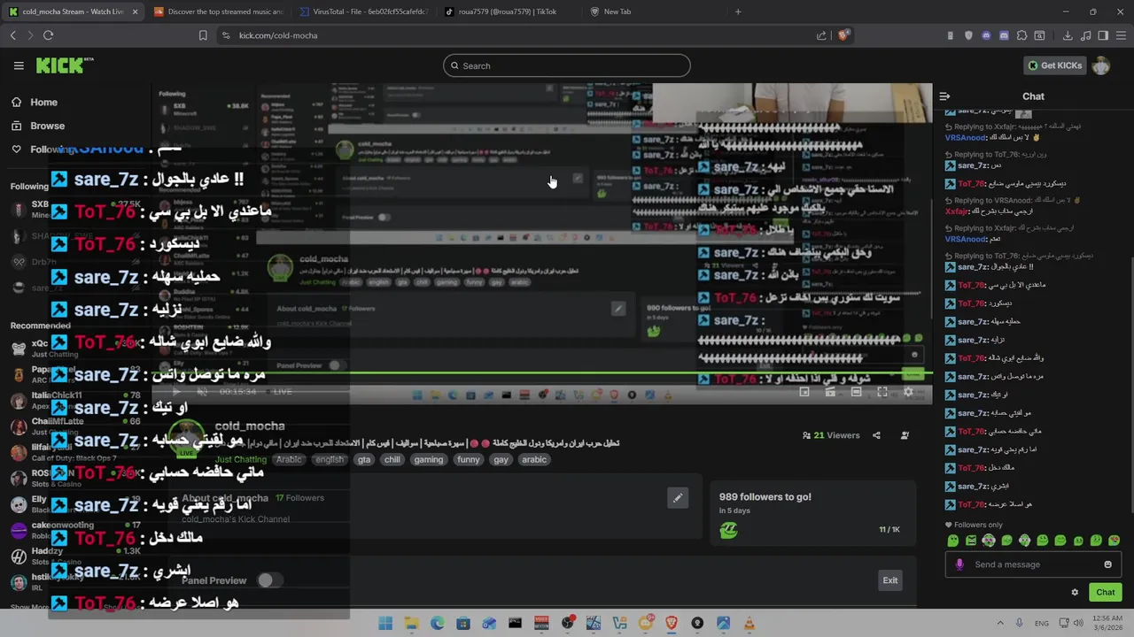Click the Send a message input field
The image size is (1134, 637).
1035,564
